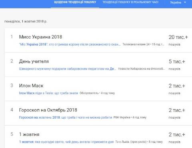Image resolution: width=192 pixels, height=148 pixels.
Task: Open the Илон Маск trend
Action: 31,86
